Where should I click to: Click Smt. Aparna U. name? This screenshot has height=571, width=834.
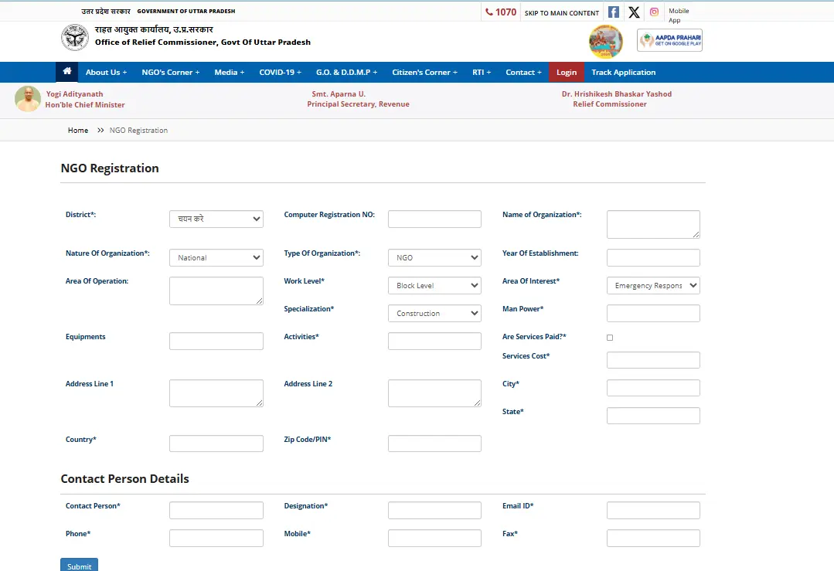(339, 94)
